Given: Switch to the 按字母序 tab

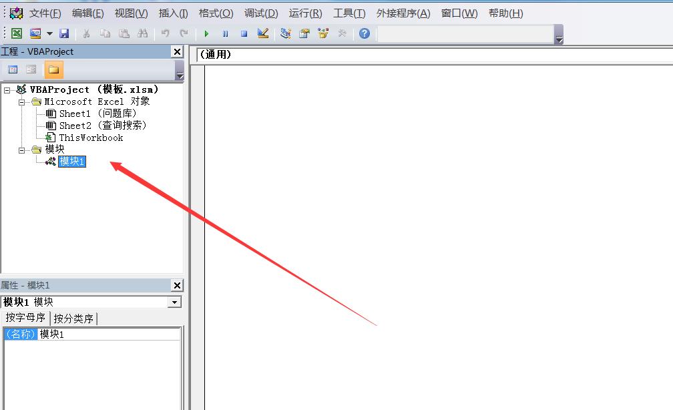Looking at the screenshot, I should [25, 318].
